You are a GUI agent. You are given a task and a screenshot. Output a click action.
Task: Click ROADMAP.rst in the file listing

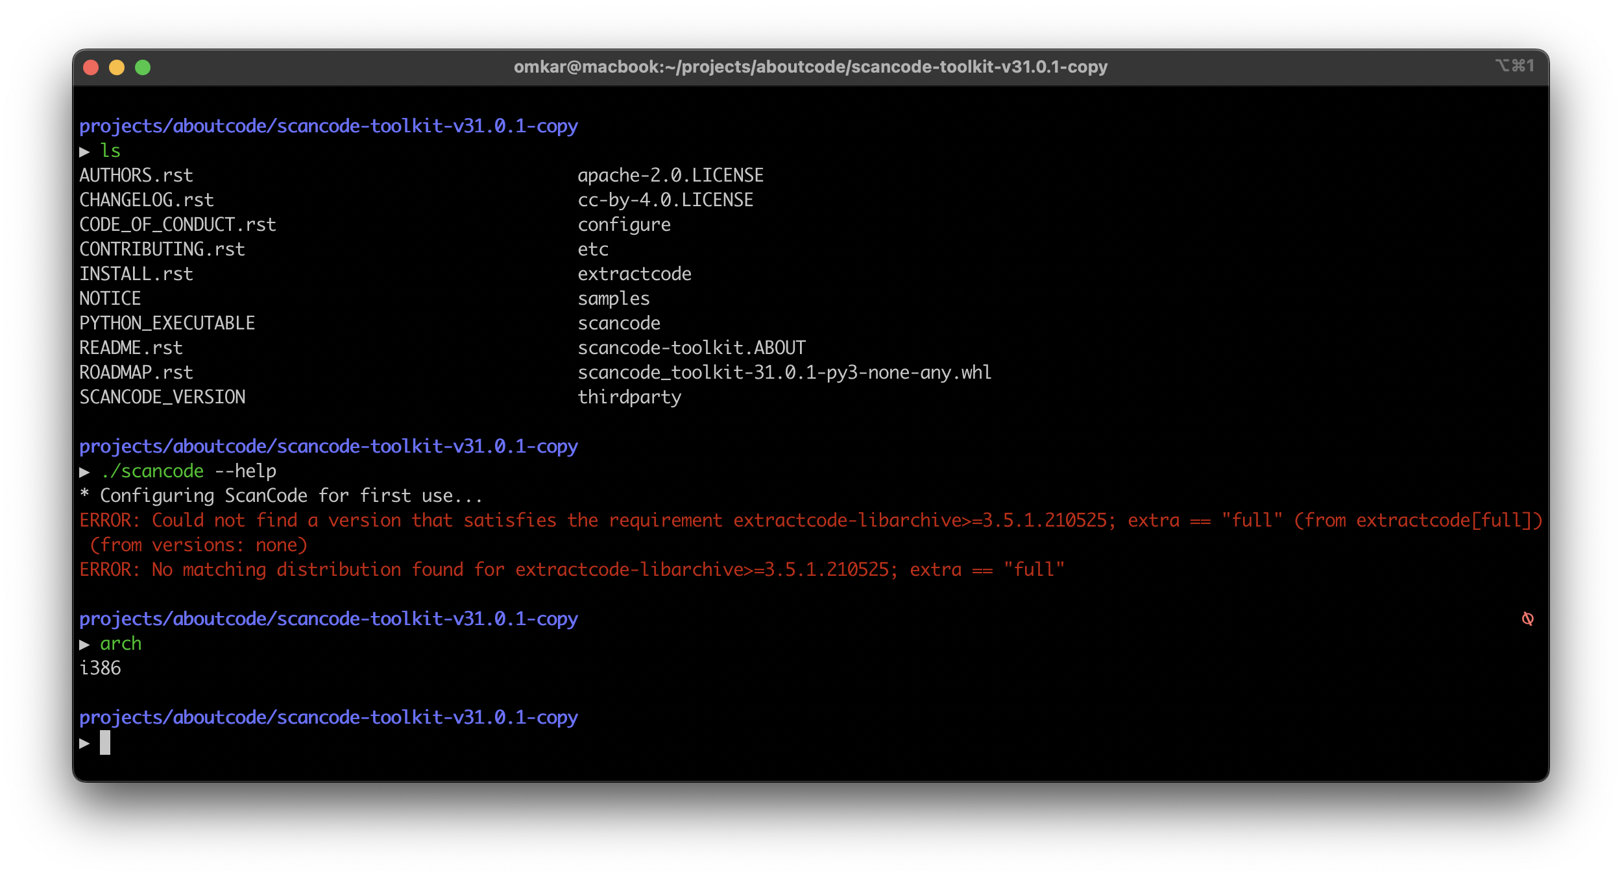(136, 373)
